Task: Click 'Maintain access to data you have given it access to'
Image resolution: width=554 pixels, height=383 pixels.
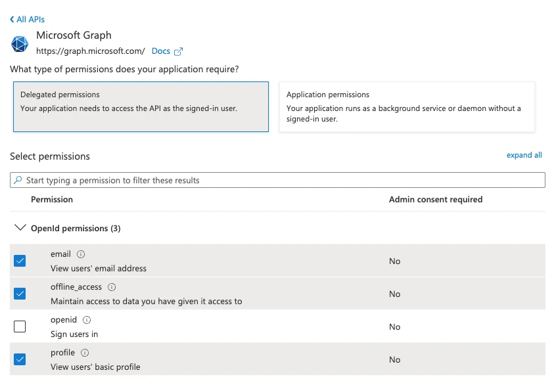Action: coord(147,302)
